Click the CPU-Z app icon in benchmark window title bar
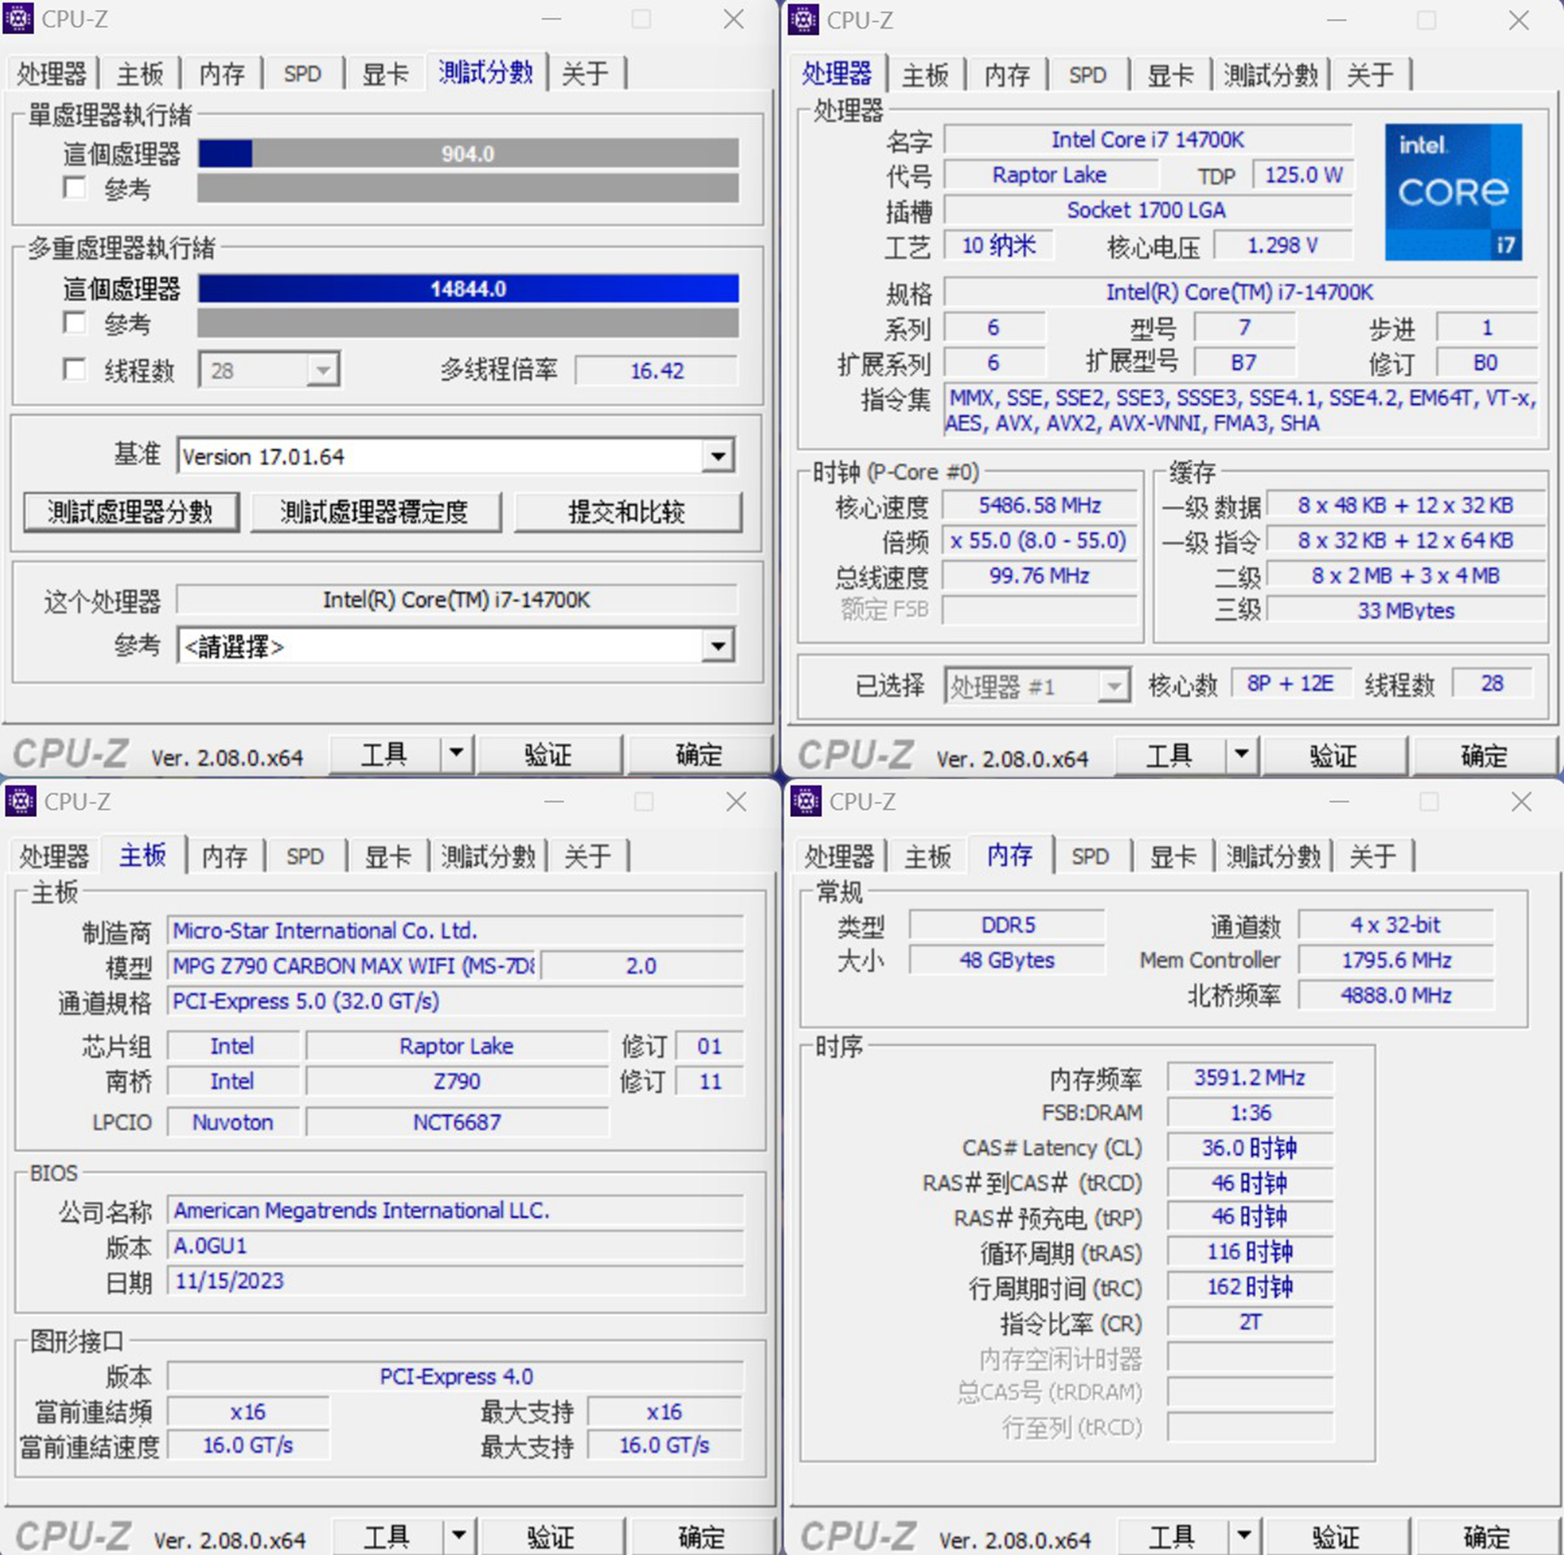 [x=18, y=18]
